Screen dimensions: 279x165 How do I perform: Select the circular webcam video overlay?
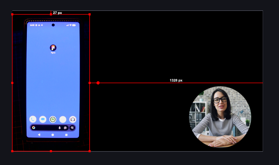(220, 117)
